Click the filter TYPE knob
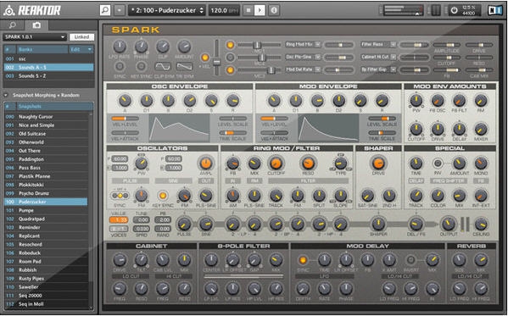 pos(340,163)
